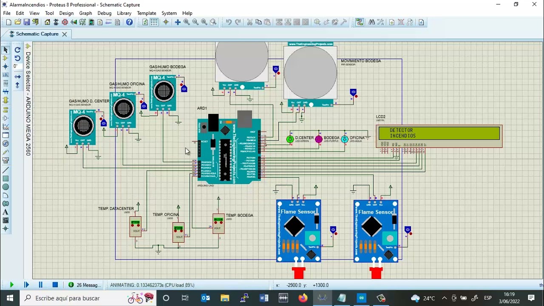Image resolution: width=544 pixels, height=306 pixels.
Task: Select Graph Mode tool
Action: 6,127
